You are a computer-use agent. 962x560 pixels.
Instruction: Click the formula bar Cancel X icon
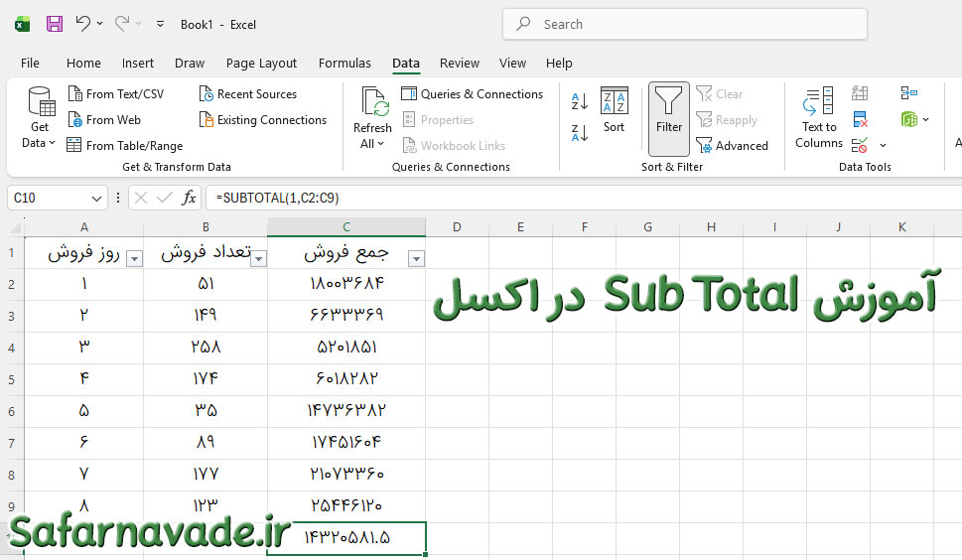(141, 198)
